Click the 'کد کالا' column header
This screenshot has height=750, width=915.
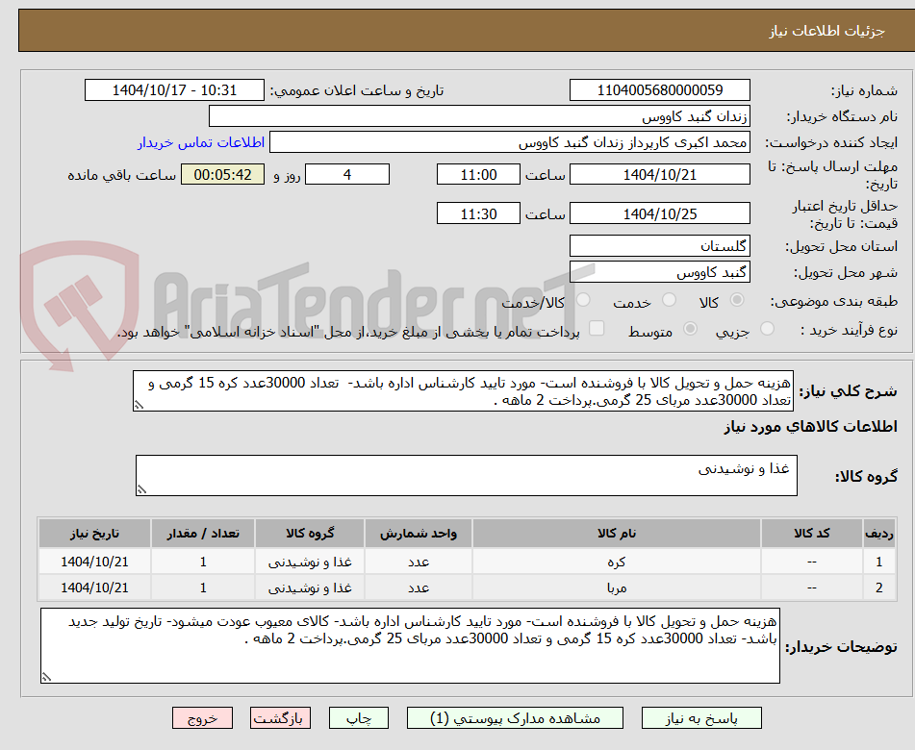coord(812,533)
